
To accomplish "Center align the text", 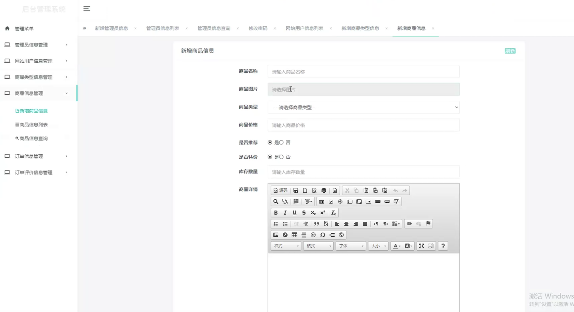I will coord(346,224).
